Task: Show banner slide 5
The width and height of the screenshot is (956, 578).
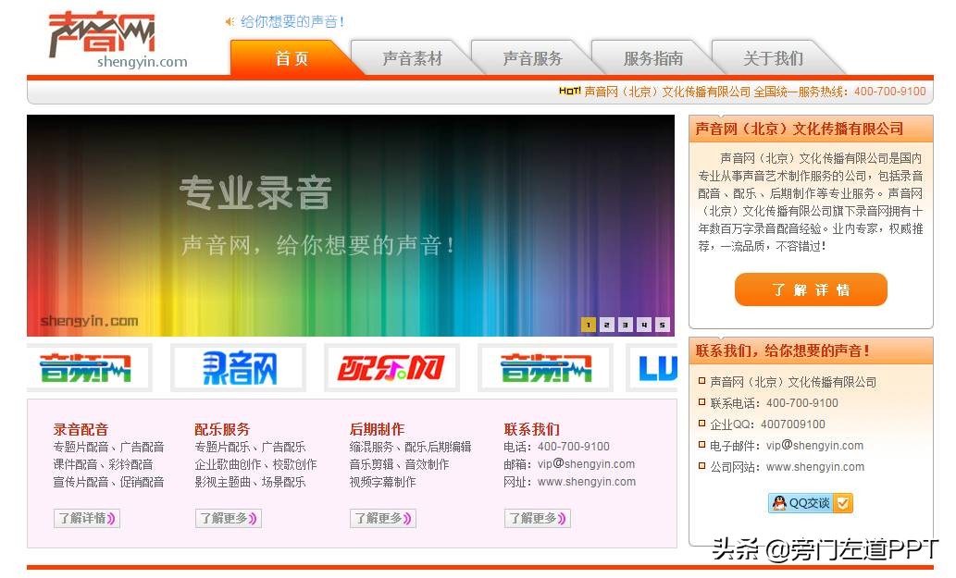Action: coord(662,325)
